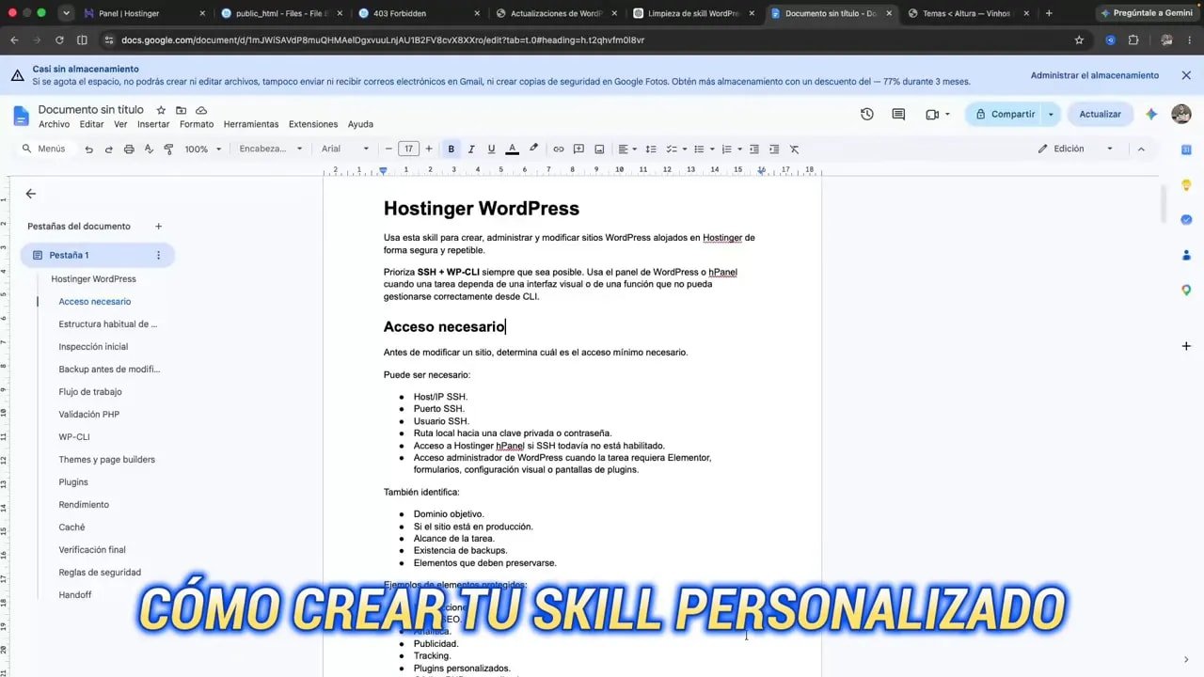Click the Redo arrow in toolbar
The width and height of the screenshot is (1204, 677).
109,149
